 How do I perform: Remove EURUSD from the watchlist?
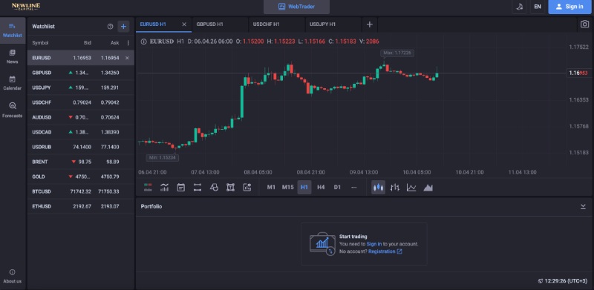[127, 58]
